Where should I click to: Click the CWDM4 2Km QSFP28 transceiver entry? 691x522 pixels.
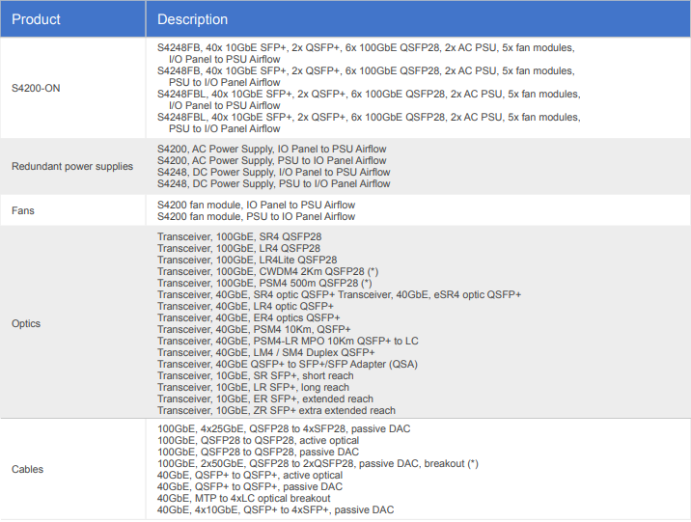tap(267, 271)
